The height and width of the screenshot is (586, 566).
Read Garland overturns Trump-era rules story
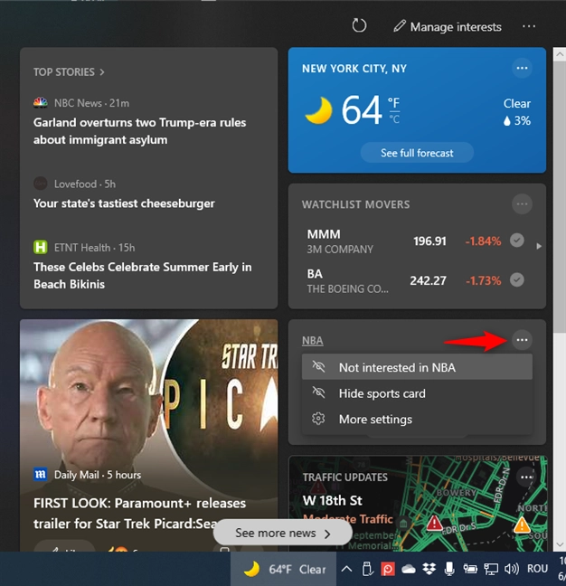point(140,131)
